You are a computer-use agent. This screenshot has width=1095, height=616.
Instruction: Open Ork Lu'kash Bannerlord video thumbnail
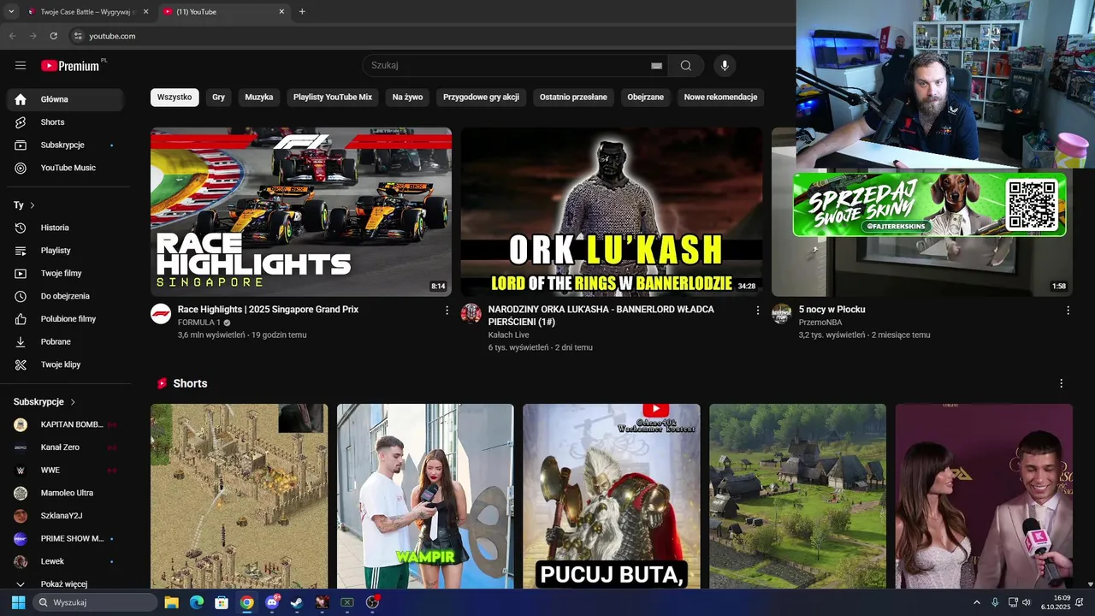[612, 212]
